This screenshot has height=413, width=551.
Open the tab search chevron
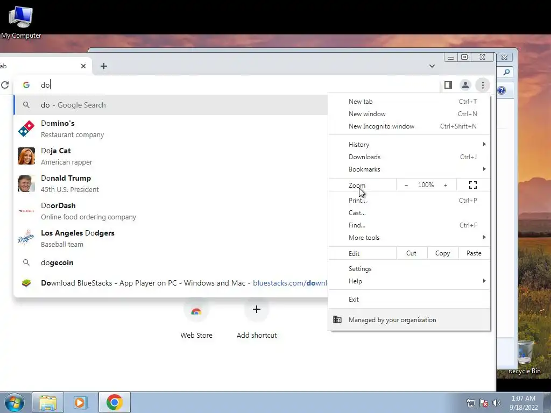coord(432,66)
